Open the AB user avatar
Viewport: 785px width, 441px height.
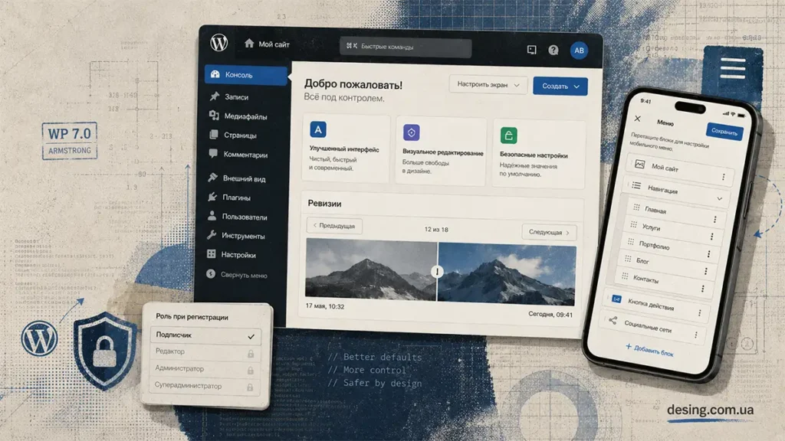579,51
